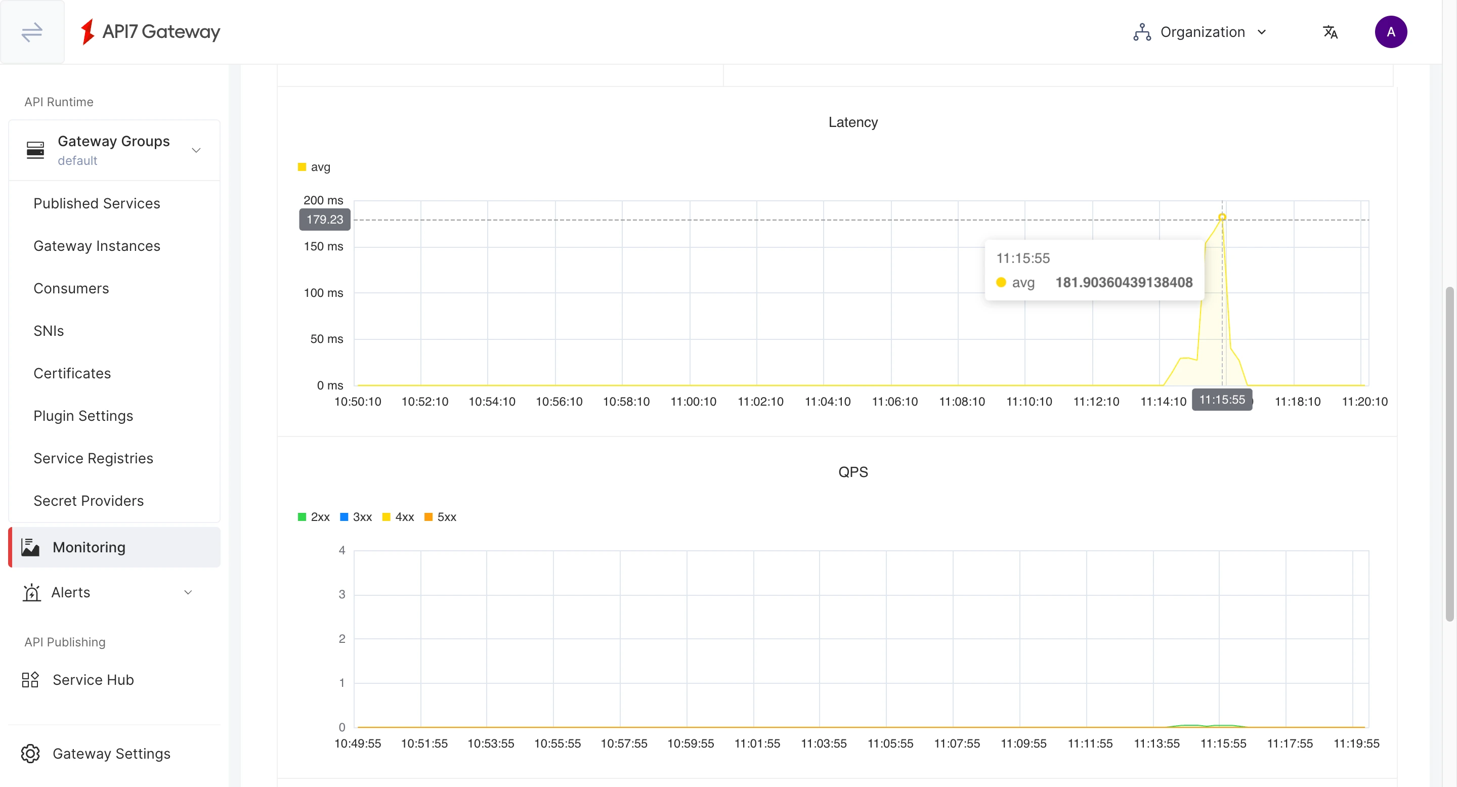Click the green 2xx legend swatch
The width and height of the screenshot is (1457, 787).
302,517
